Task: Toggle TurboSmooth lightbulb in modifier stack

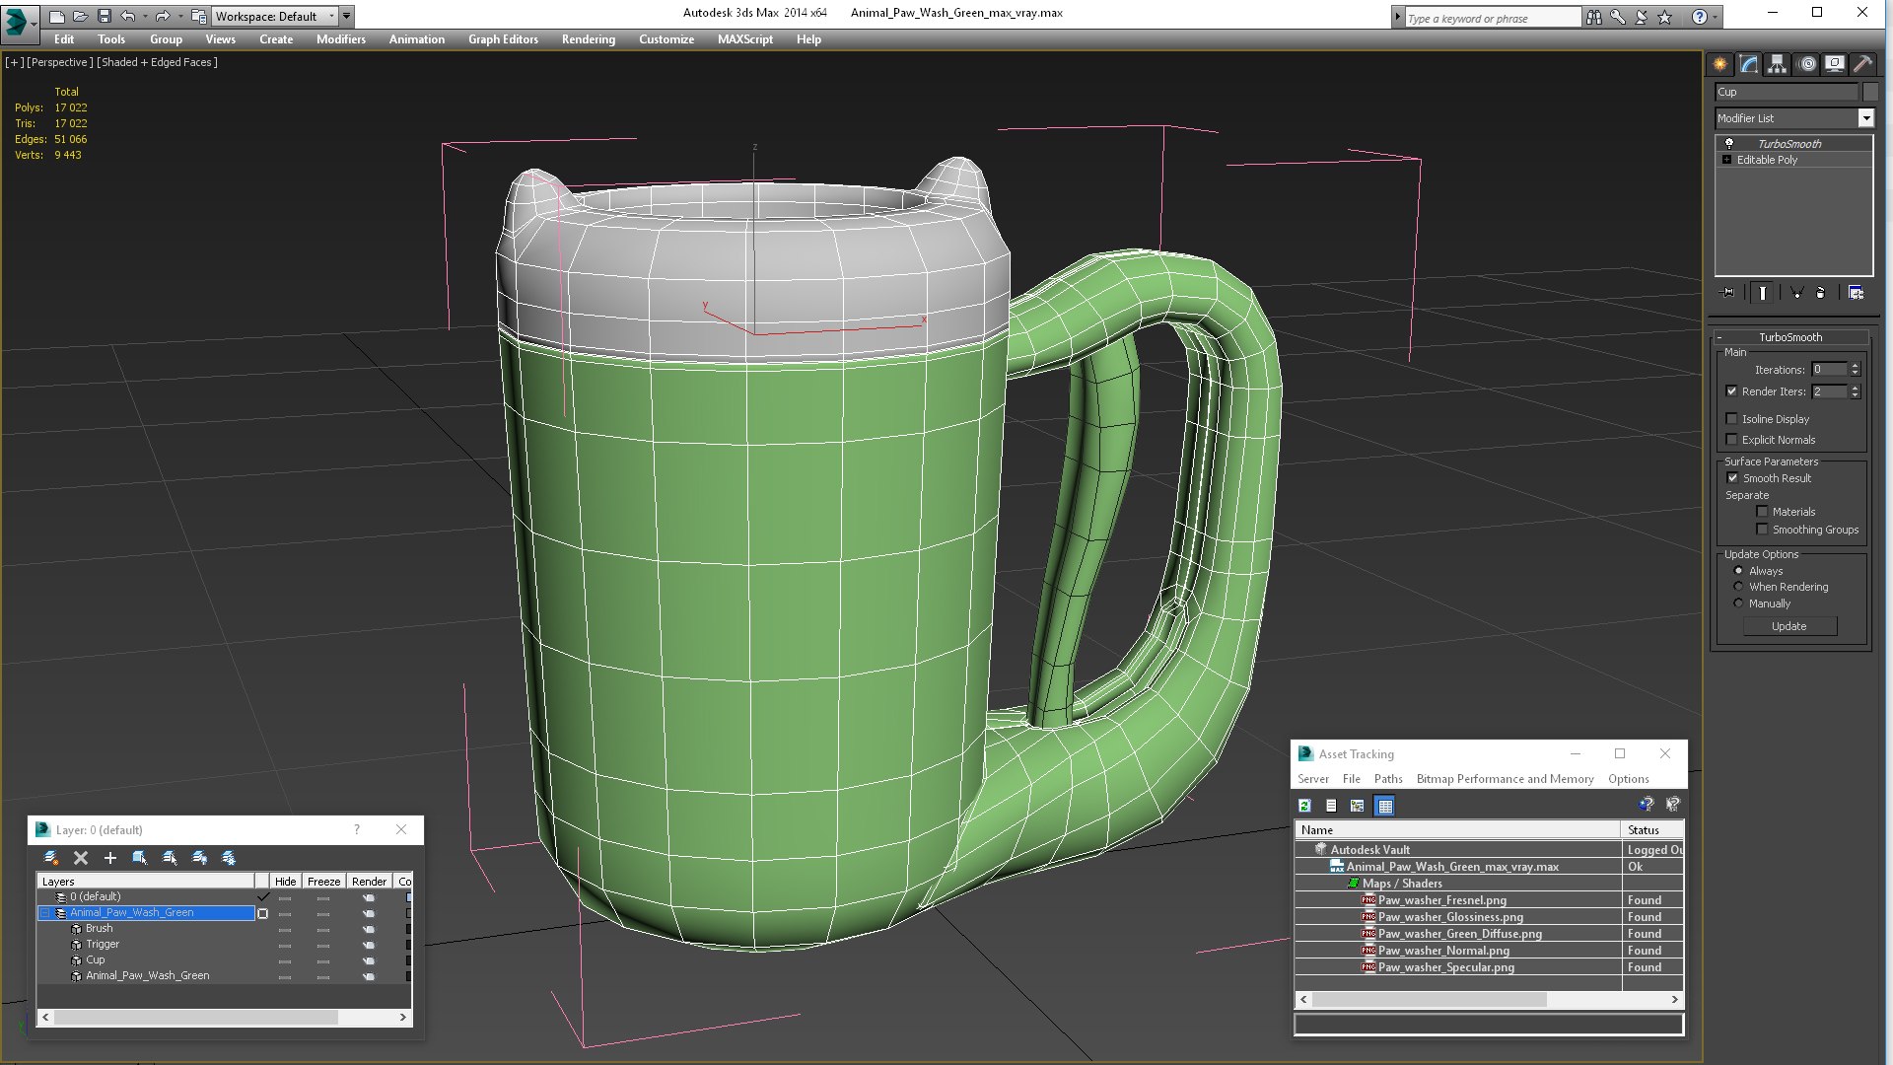Action: 1728,144
